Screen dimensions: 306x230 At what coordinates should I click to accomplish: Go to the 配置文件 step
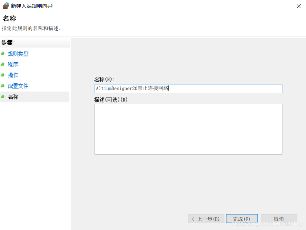click(18, 86)
